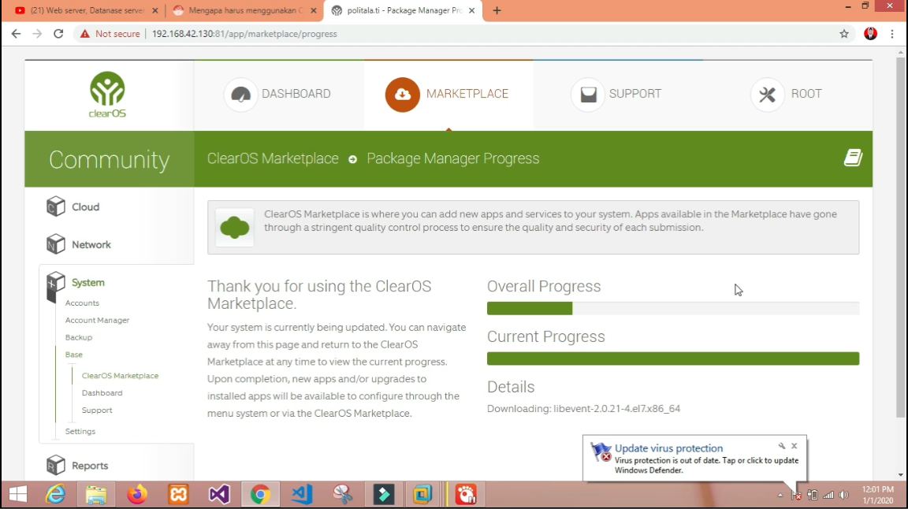Reload the page with refresh icon
This screenshot has width=908, height=509.
[58, 34]
